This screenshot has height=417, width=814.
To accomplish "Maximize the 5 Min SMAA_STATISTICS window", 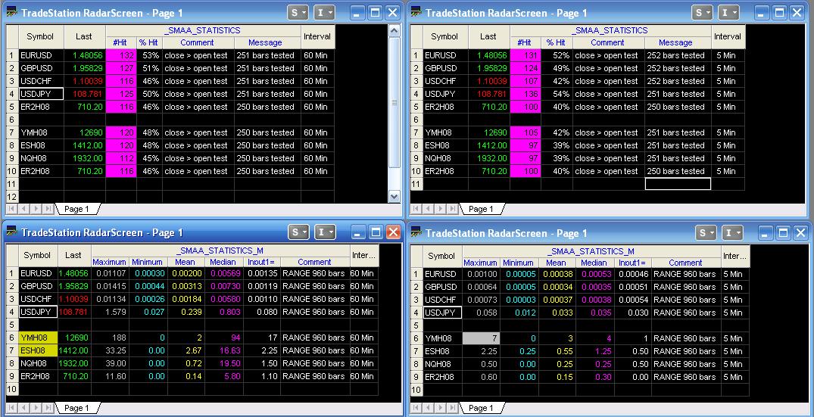I will 779,13.
